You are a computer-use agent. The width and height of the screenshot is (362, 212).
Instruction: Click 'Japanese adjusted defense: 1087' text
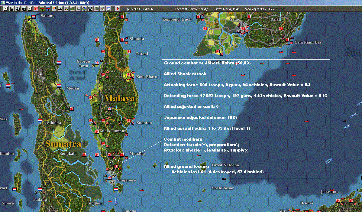201,117
